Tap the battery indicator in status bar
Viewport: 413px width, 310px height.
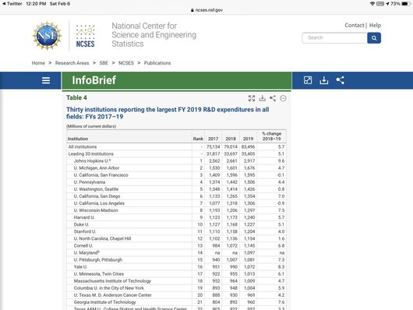[x=406, y=4]
